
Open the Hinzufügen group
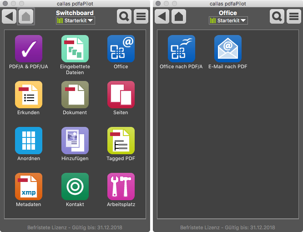click(x=75, y=141)
